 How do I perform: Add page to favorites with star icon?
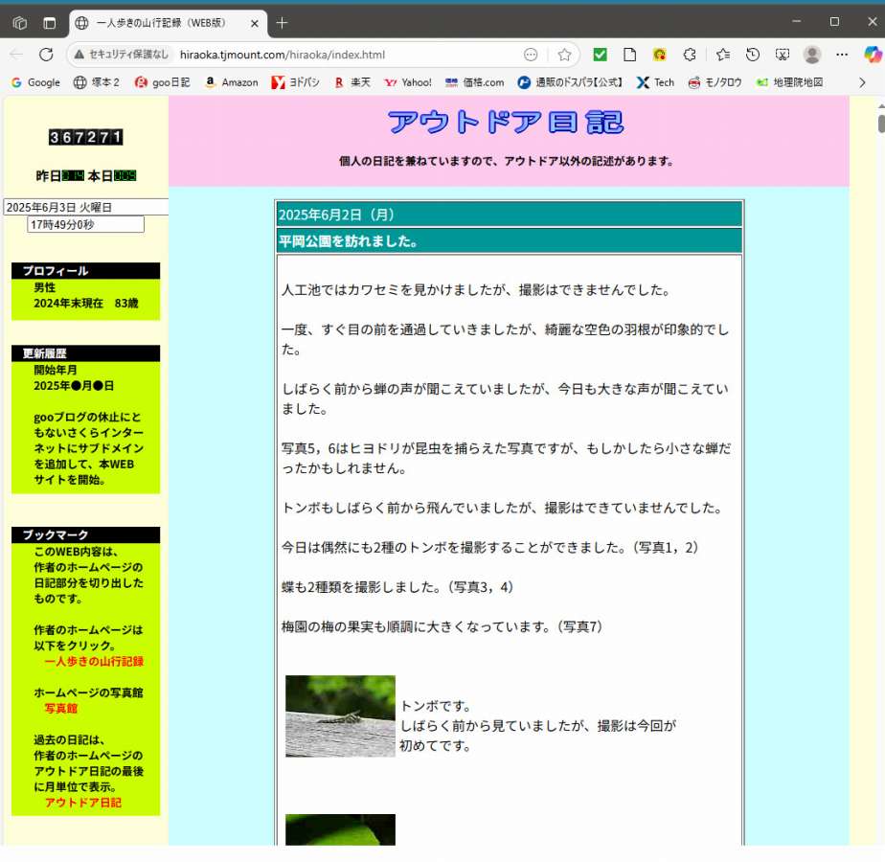pos(564,55)
